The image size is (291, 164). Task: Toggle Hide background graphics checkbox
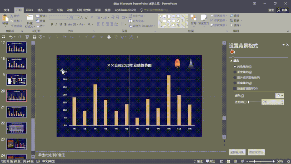pos(235,88)
